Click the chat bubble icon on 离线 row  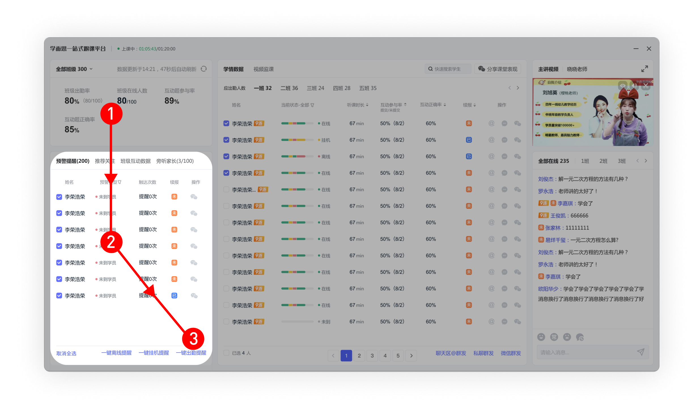coord(504,156)
